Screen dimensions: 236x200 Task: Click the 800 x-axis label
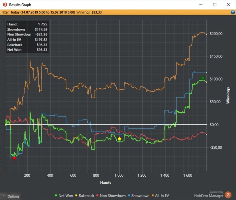tap(96, 175)
